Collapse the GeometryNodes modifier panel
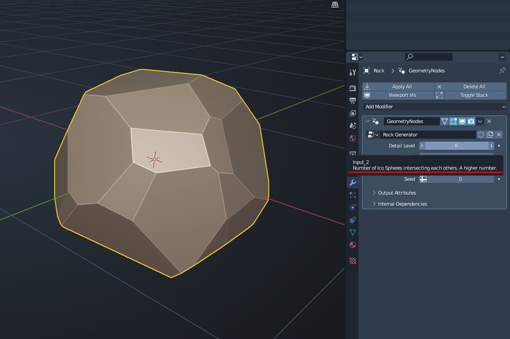The height and width of the screenshot is (339, 510). click(x=367, y=121)
